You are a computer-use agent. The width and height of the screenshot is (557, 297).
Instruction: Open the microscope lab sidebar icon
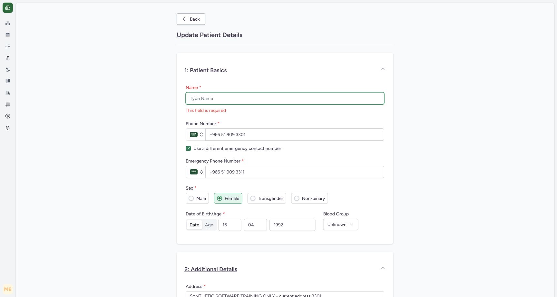[x=8, y=70]
